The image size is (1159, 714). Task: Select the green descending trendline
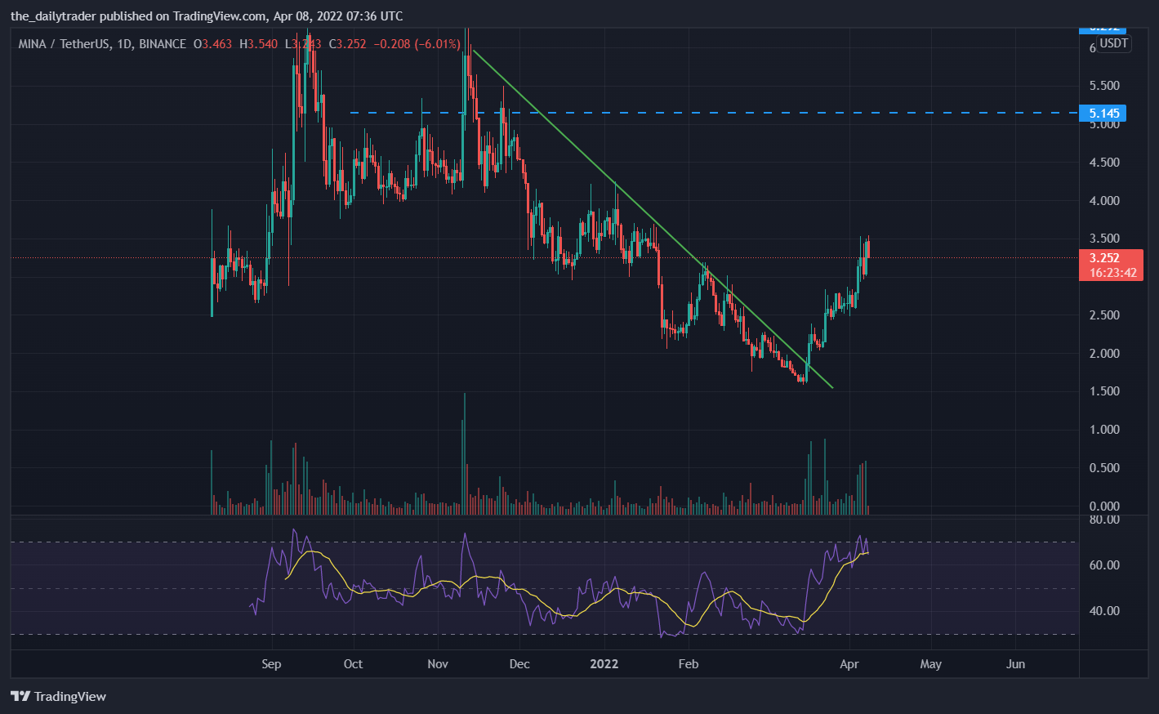653,221
